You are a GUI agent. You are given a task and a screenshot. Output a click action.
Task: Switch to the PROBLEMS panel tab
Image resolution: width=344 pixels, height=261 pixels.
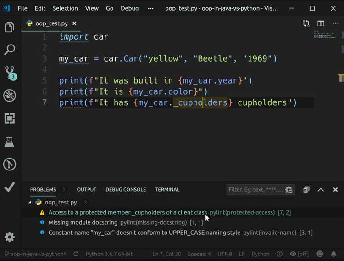pyautogui.click(x=43, y=189)
